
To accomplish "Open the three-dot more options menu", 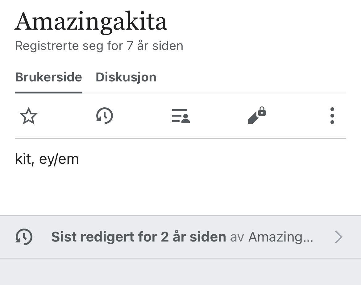I will coord(332,116).
